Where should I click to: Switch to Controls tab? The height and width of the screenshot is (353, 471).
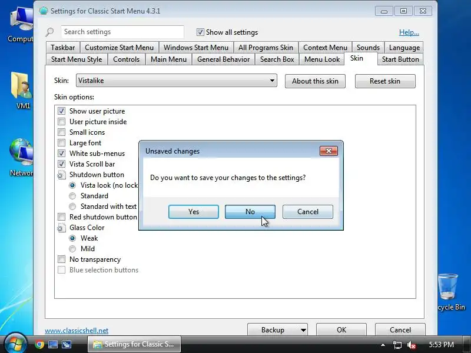[126, 59]
